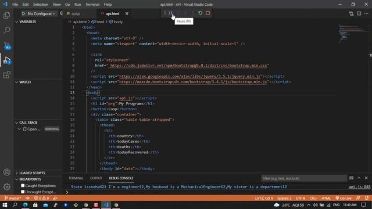Image resolution: width=372 pixels, height=209 pixels.
Task: Open the Run and Debug view
Action: 7,60
